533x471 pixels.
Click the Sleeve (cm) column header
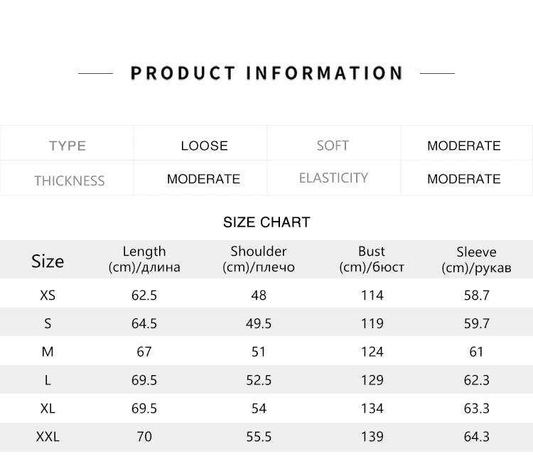[476, 259]
